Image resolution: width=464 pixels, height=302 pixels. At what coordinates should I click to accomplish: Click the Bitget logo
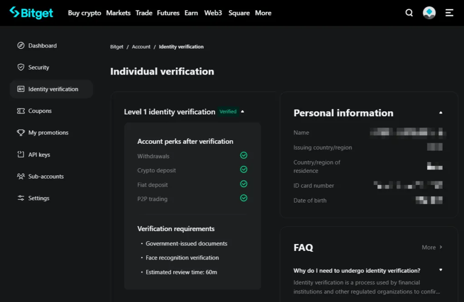click(31, 13)
